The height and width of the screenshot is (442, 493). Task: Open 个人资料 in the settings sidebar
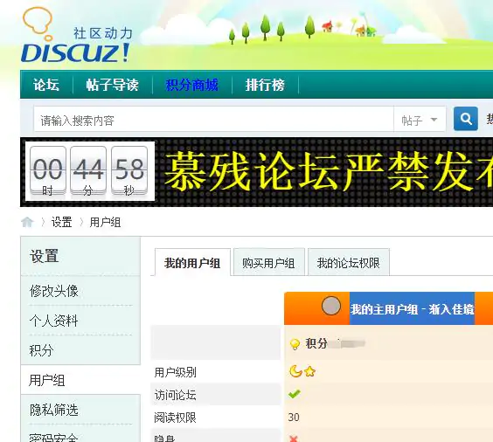coord(54,321)
